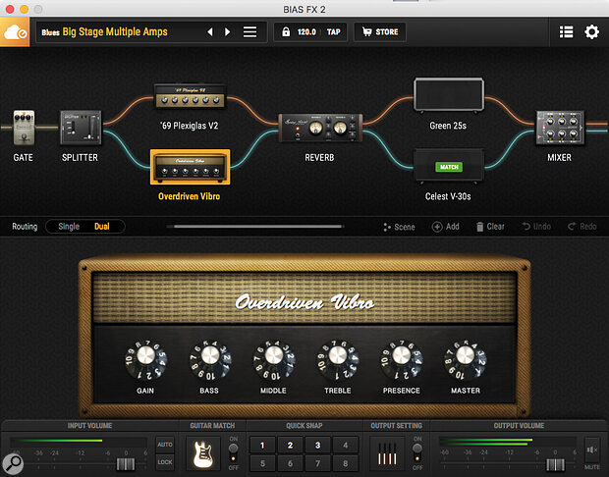Click the TREBLE knob
Screen dimensions: 609x477
[338, 359]
